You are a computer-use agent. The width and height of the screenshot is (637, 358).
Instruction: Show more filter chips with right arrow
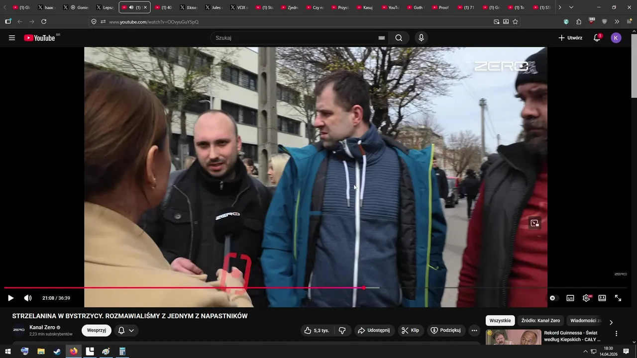pyautogui.click(x=611, y=322)
